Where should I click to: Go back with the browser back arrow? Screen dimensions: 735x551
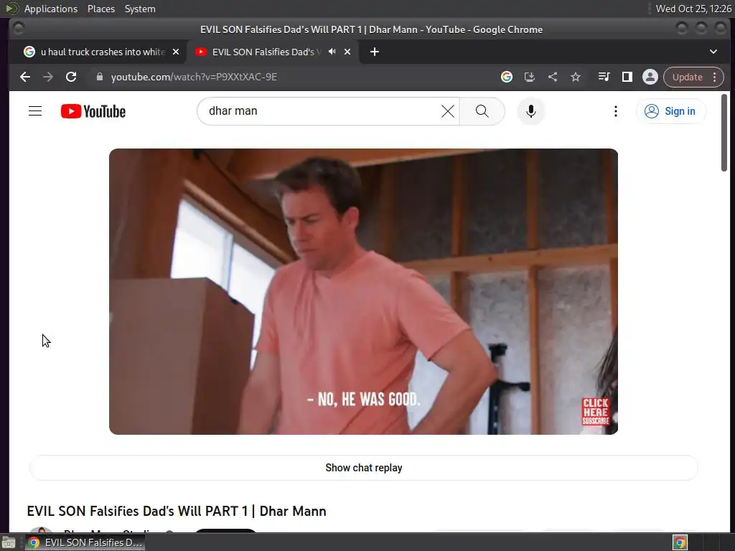pyautogui.click(x=25, y=77)
